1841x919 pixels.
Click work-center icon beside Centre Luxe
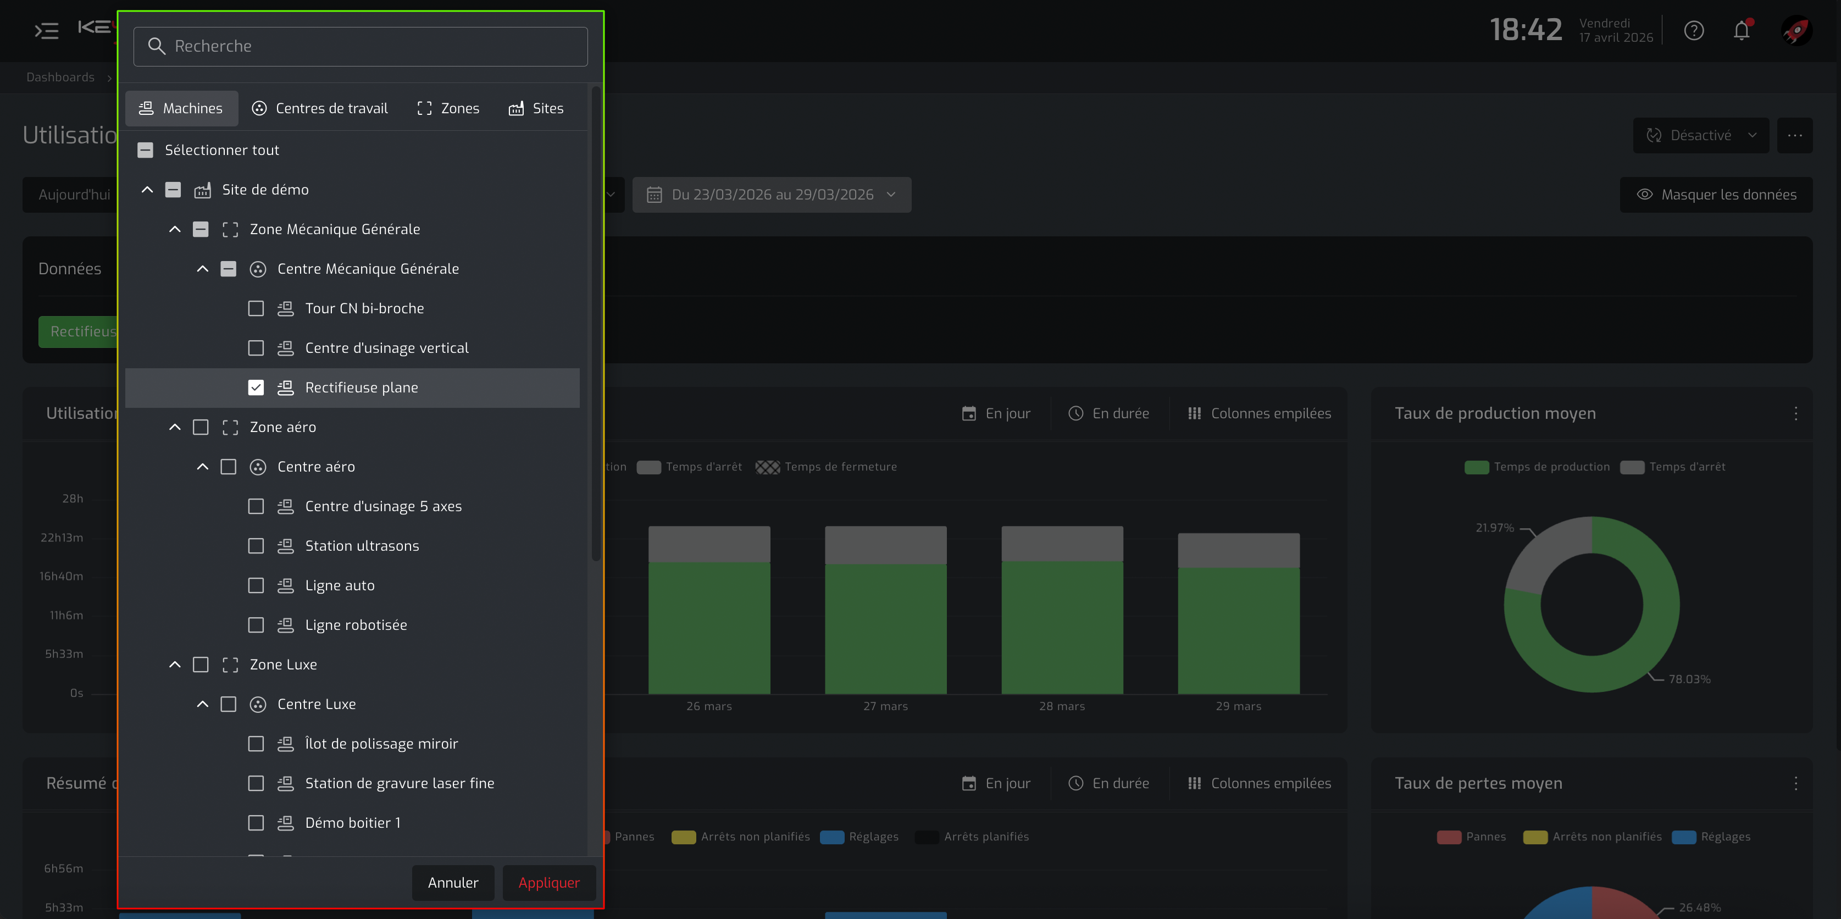(x=258, y=705)
